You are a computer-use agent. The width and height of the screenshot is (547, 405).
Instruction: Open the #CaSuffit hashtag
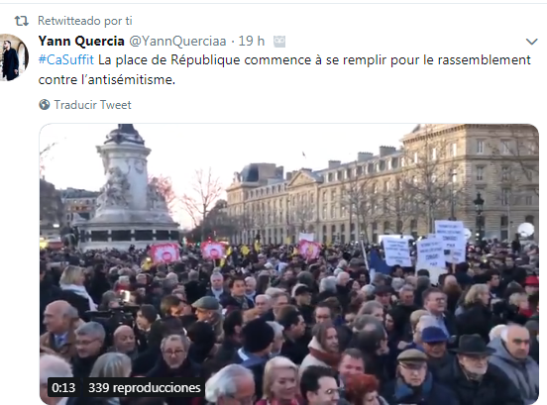[x=66, y=60]
